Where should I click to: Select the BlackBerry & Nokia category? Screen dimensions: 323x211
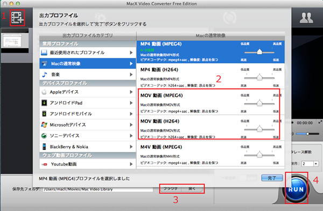click(x=88, y=147)
